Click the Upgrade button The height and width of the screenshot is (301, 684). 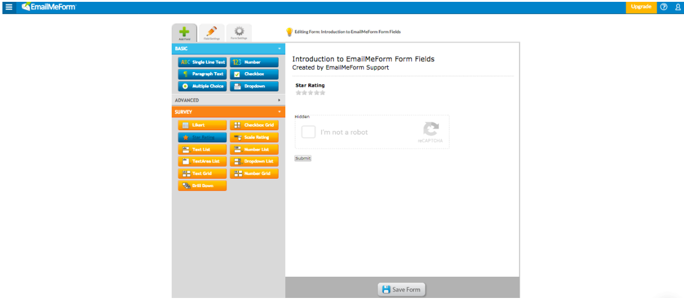pyautogui.click(x=641, y=7)
